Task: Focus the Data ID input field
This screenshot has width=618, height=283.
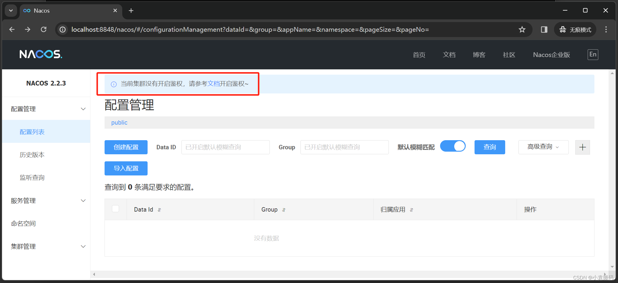Action: coord(226,147)
